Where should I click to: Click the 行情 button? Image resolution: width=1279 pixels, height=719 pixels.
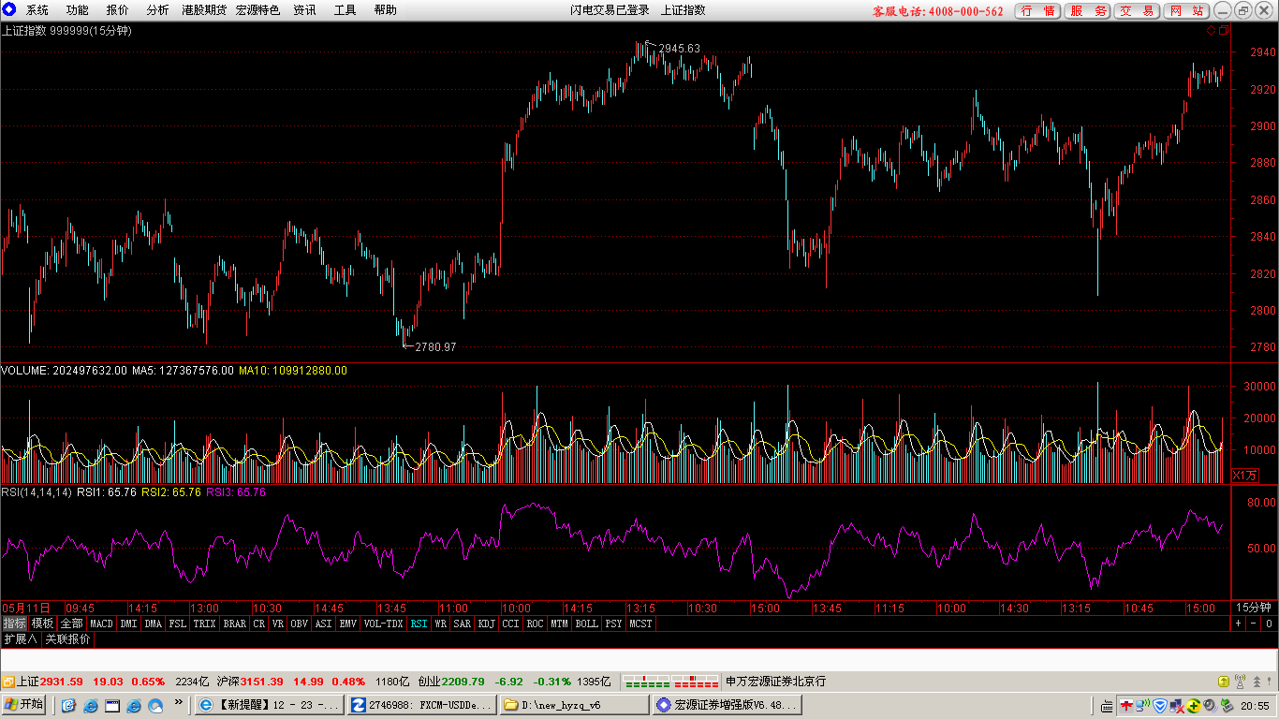click(1038, 11)
